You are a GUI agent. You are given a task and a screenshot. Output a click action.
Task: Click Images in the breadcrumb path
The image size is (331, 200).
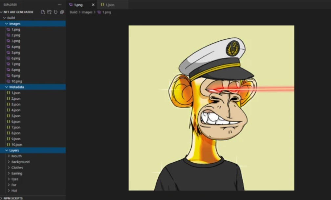tap(87, 12)
